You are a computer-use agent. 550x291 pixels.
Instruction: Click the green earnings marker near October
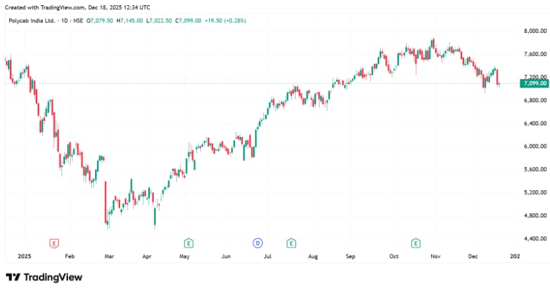click(x=416, y=244)
